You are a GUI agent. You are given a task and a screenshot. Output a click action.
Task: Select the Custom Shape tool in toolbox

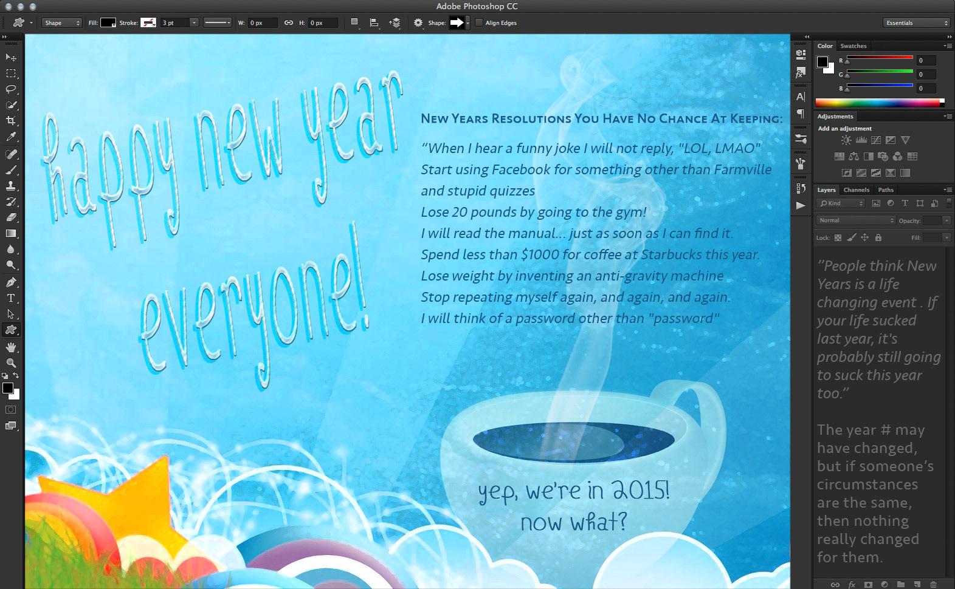coord(11,330)
